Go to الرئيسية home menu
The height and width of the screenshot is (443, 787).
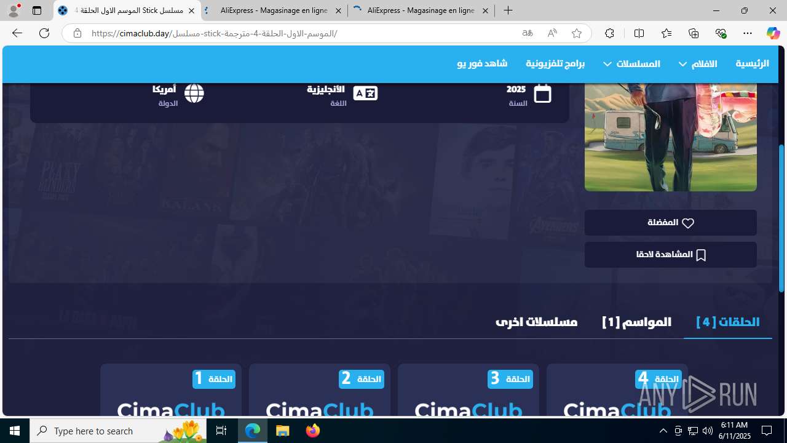click(752, 63)
